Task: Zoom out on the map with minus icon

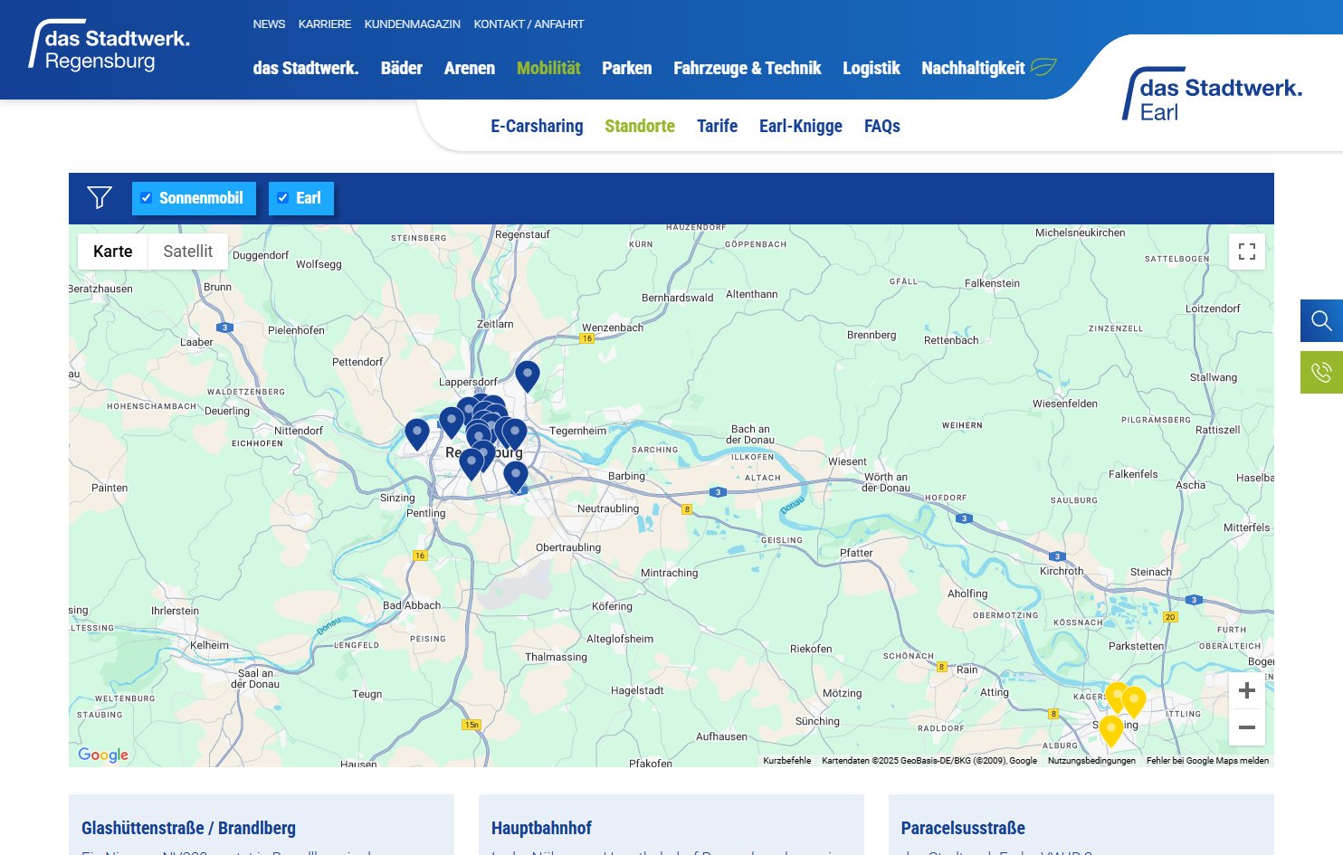Action: tap(1247, 727)
